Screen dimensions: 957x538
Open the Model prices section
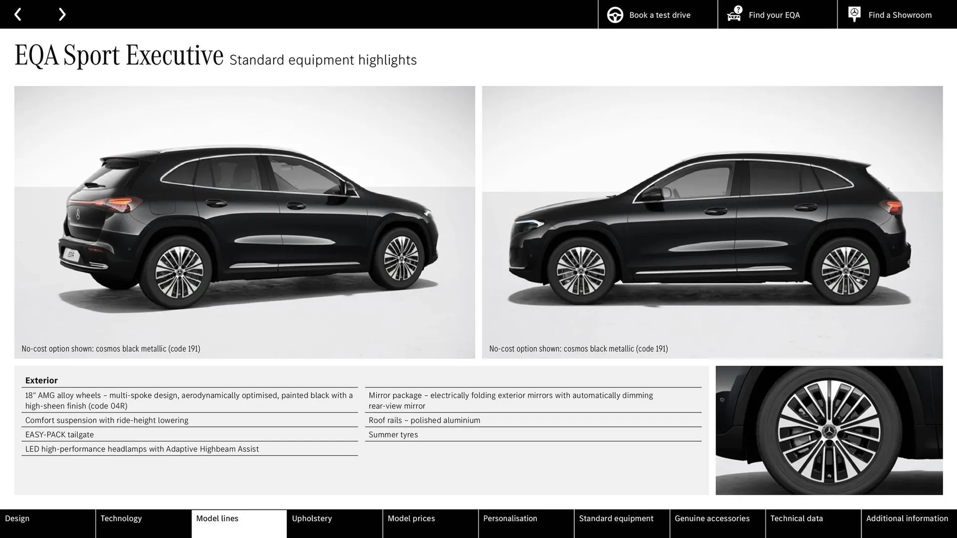pyautogui.click(x=412, y=518)
